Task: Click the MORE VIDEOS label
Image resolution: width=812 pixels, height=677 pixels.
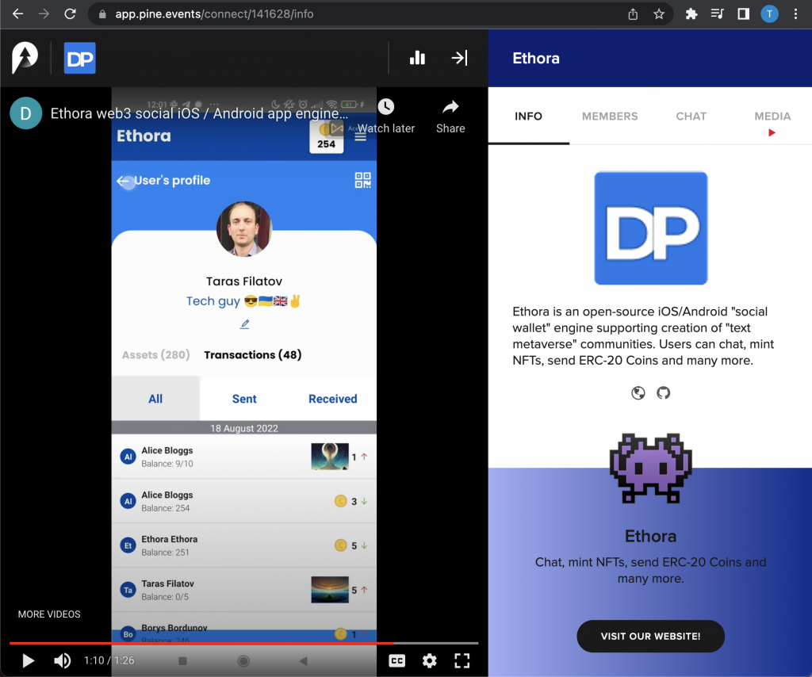Action: (x=49, y=614)
